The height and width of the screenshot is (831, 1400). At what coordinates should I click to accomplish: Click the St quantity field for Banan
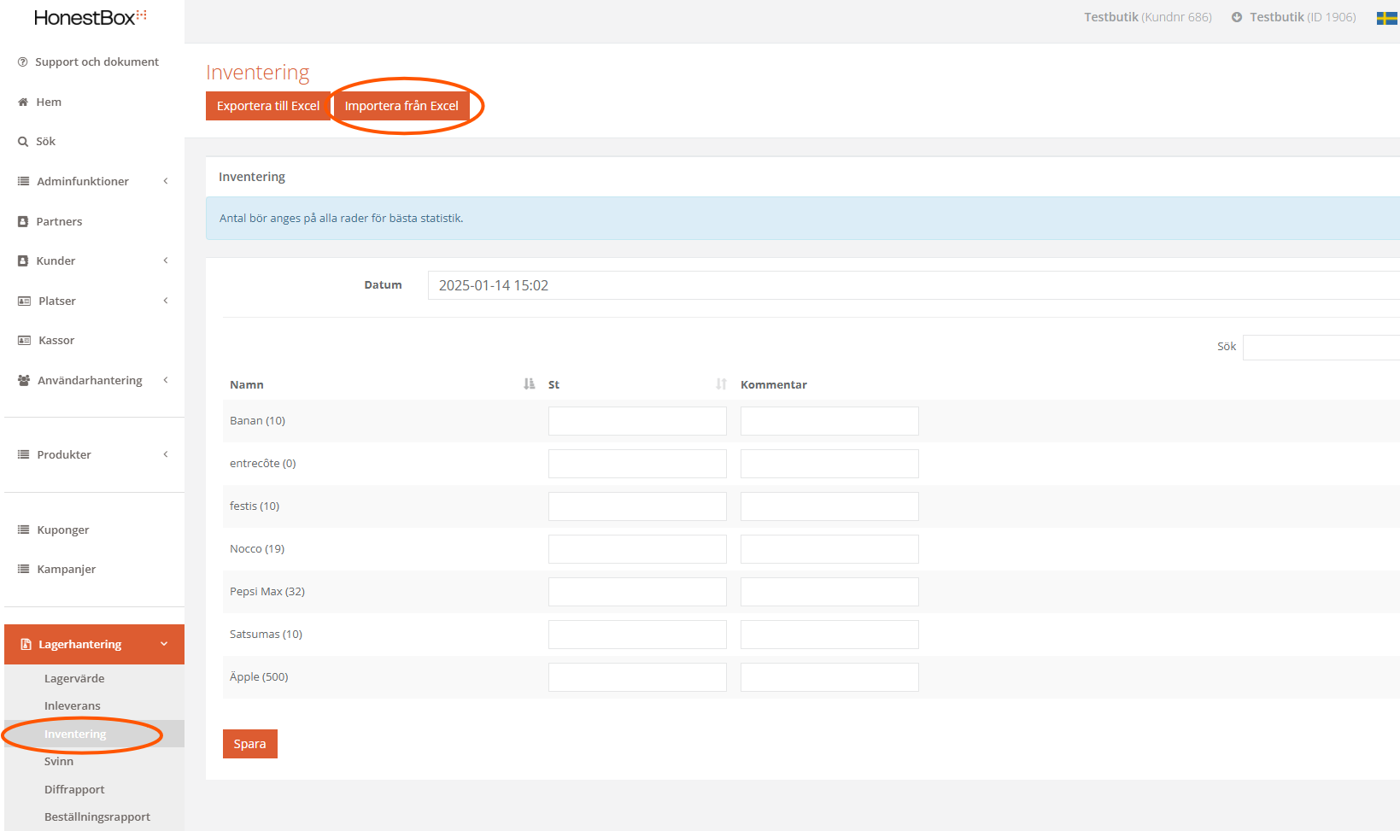click(x=637, y=421)
